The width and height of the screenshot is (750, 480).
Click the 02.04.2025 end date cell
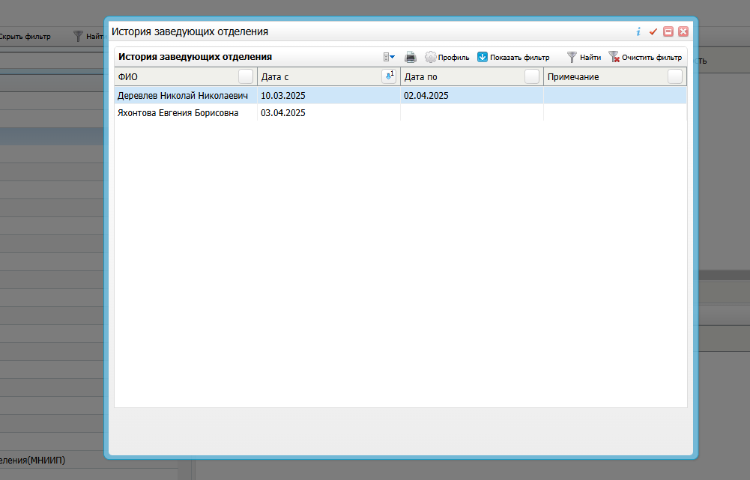pos(426,95)
